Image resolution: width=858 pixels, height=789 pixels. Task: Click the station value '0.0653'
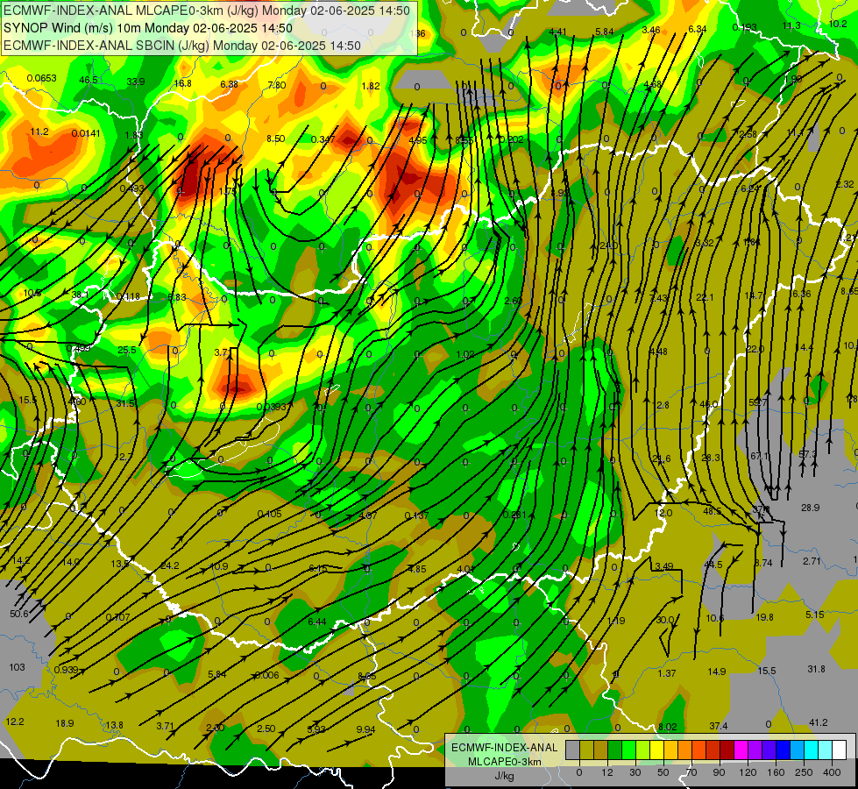(x=41, y=78)
